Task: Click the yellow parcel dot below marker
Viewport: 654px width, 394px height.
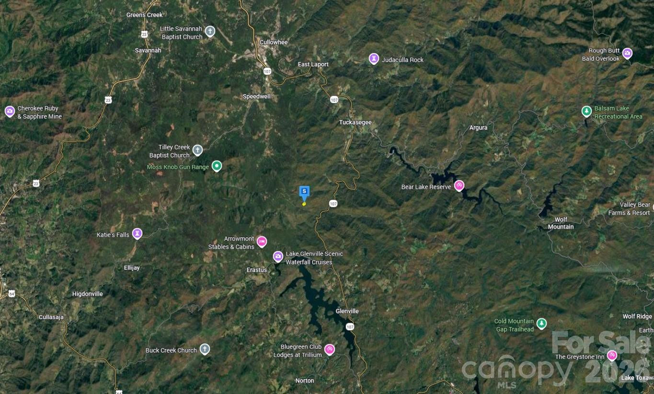Action: tap(304, 204)
